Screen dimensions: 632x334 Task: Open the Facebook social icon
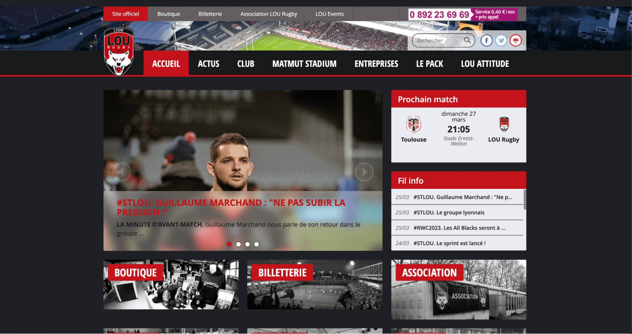point(487,40)
